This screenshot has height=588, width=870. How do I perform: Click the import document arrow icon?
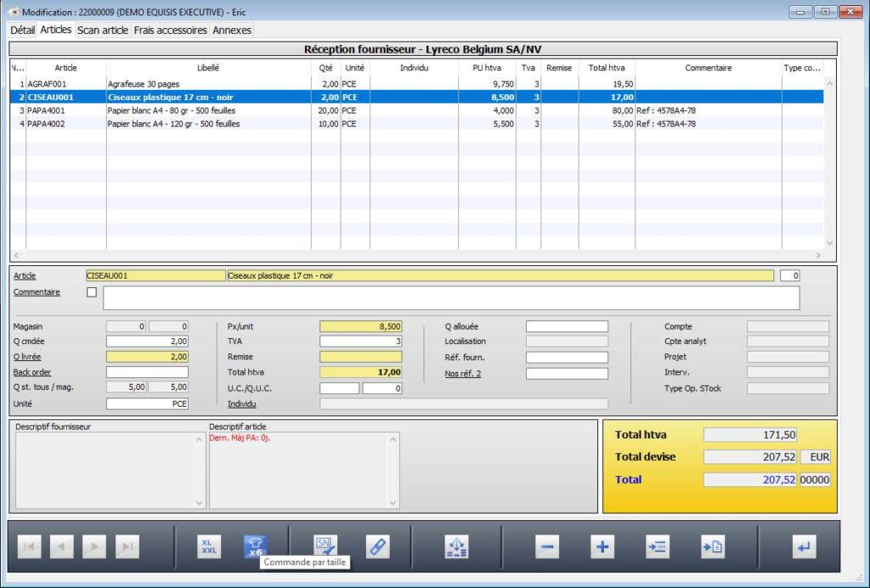713,547
